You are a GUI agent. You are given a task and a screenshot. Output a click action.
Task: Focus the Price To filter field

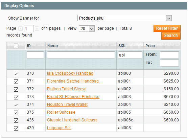(x=169, y=63)
